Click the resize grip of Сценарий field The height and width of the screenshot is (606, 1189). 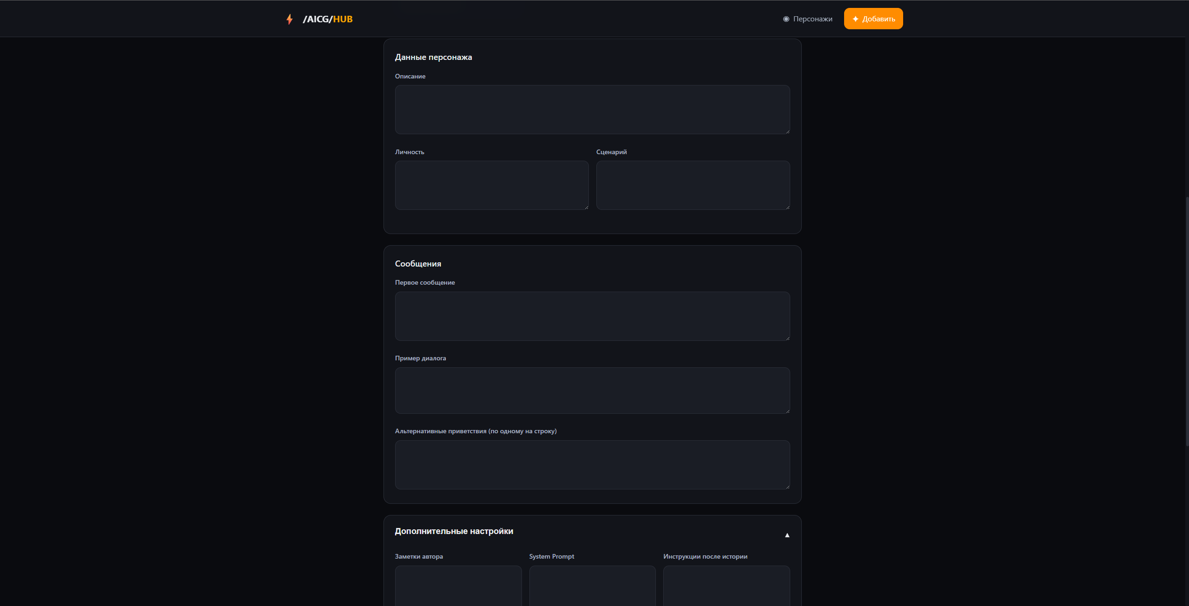787,208
